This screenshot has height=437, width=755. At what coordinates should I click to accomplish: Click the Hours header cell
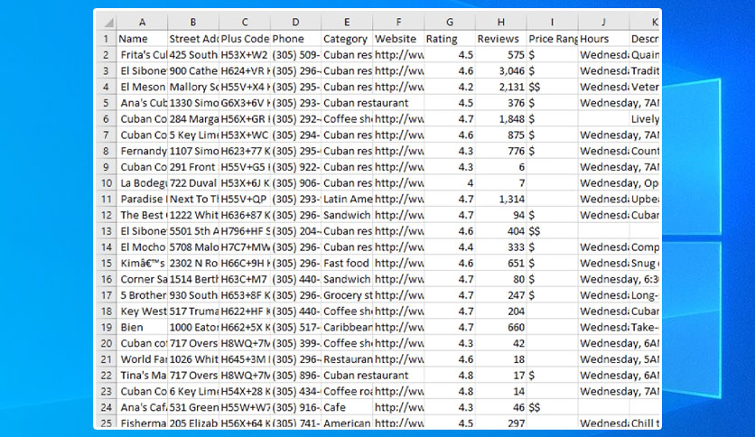coord(603,39)
